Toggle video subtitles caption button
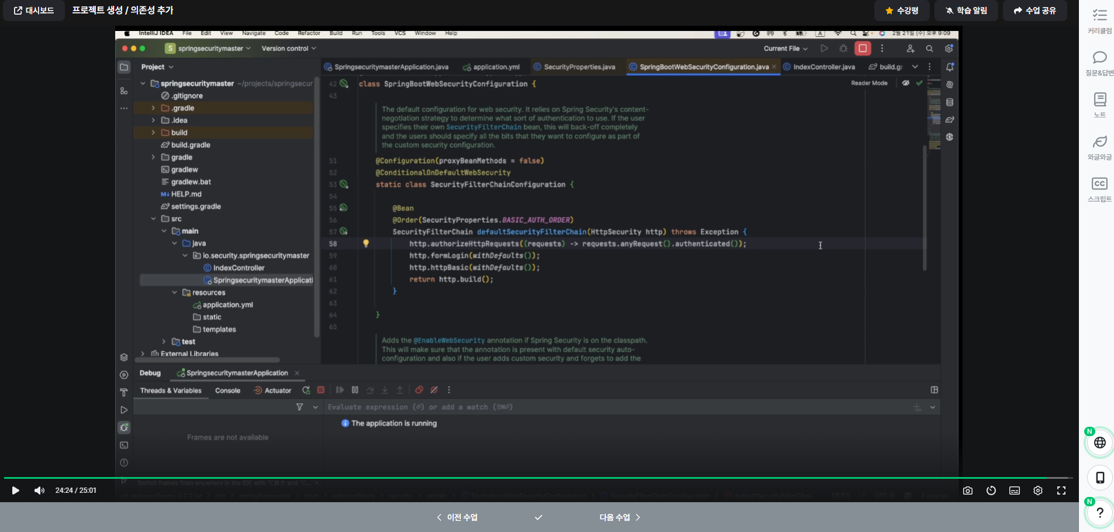Image resolution: width=1114 pixels, height=532 pixels. click(1015, 490)
